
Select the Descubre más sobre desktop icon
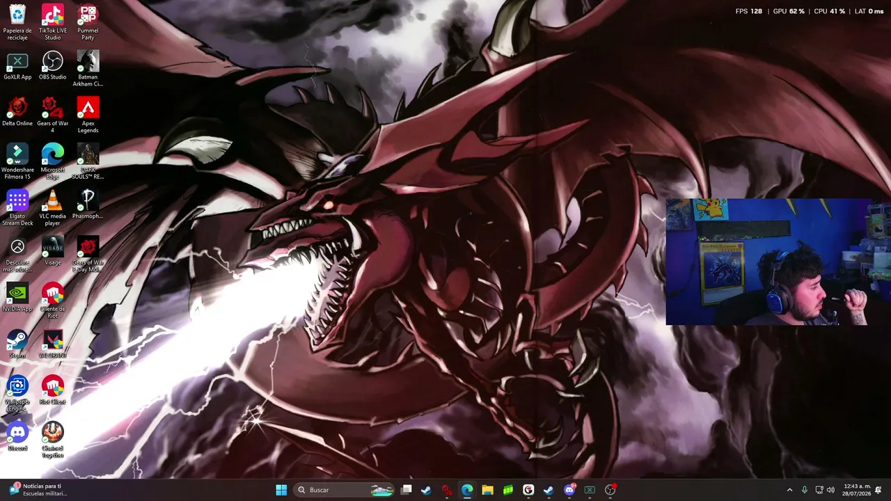[x=17, y=255]
